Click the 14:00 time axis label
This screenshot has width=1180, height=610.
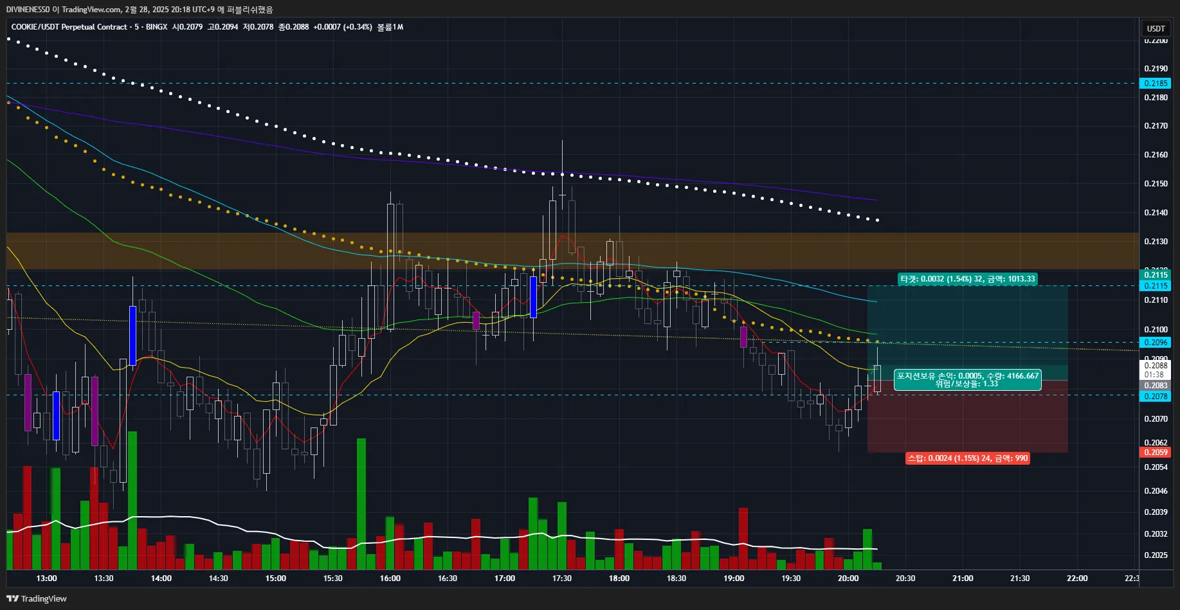pyautogui.click(x=161, y=579)
